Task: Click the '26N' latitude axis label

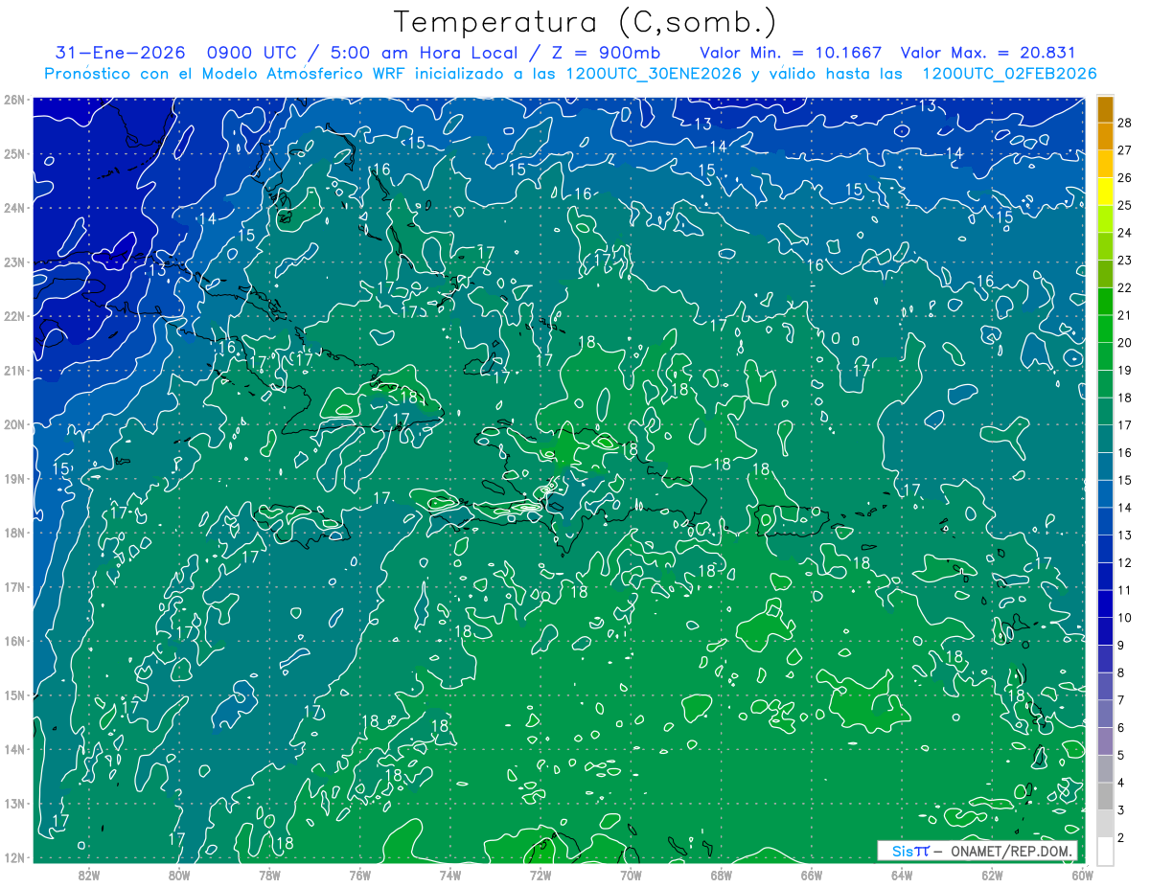Action: tap(14, 100)
